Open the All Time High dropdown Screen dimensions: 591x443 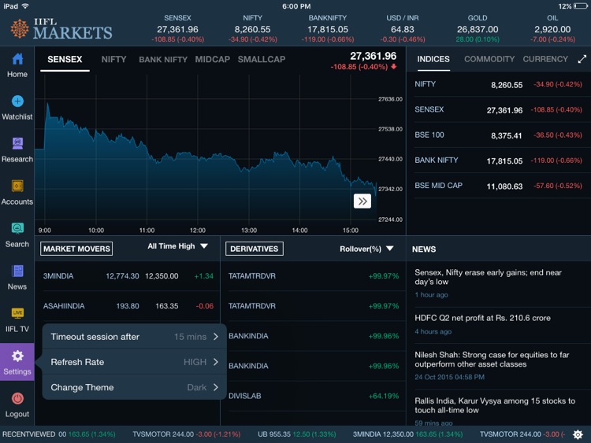(177, 246)
